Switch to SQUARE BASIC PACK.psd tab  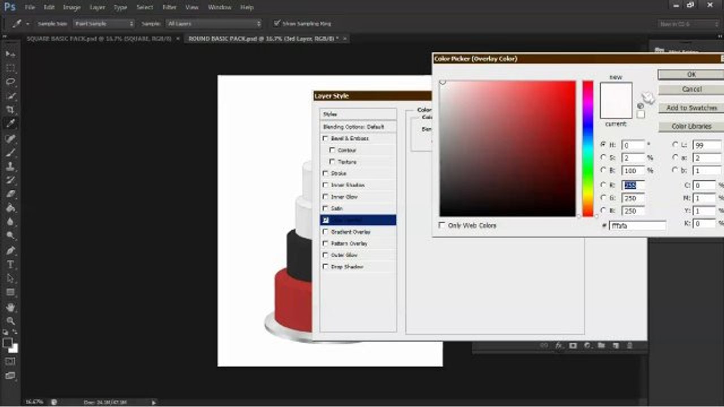(x=100, y=38)
